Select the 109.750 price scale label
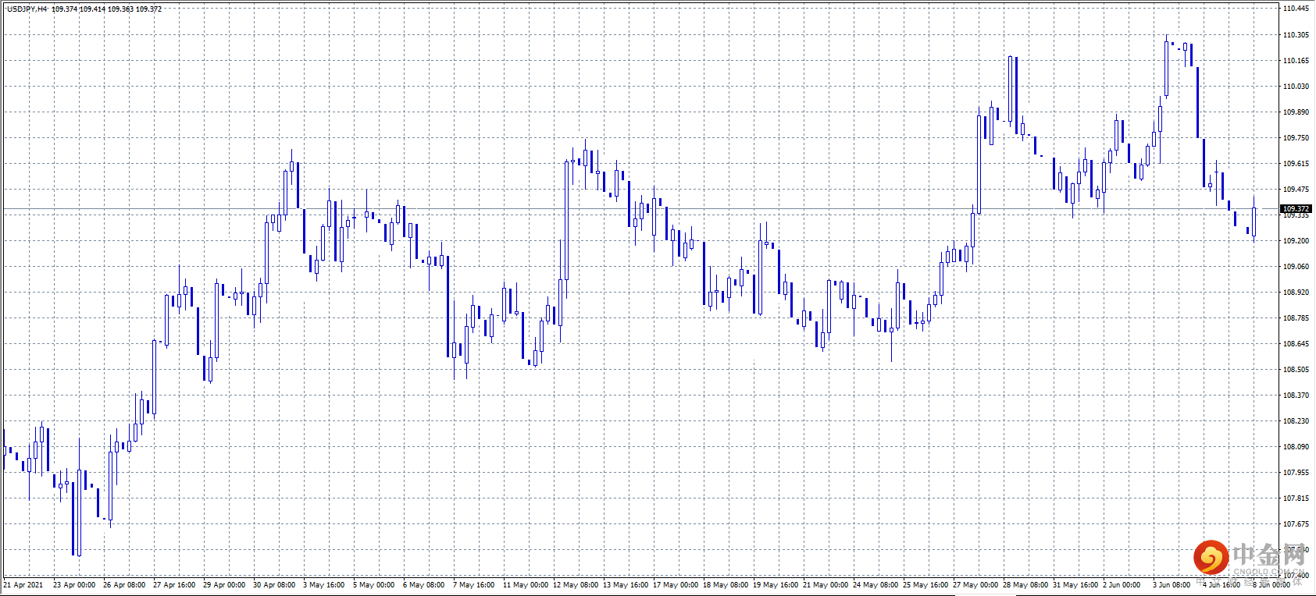The image size is (1316, 596). coord(1296,138)
